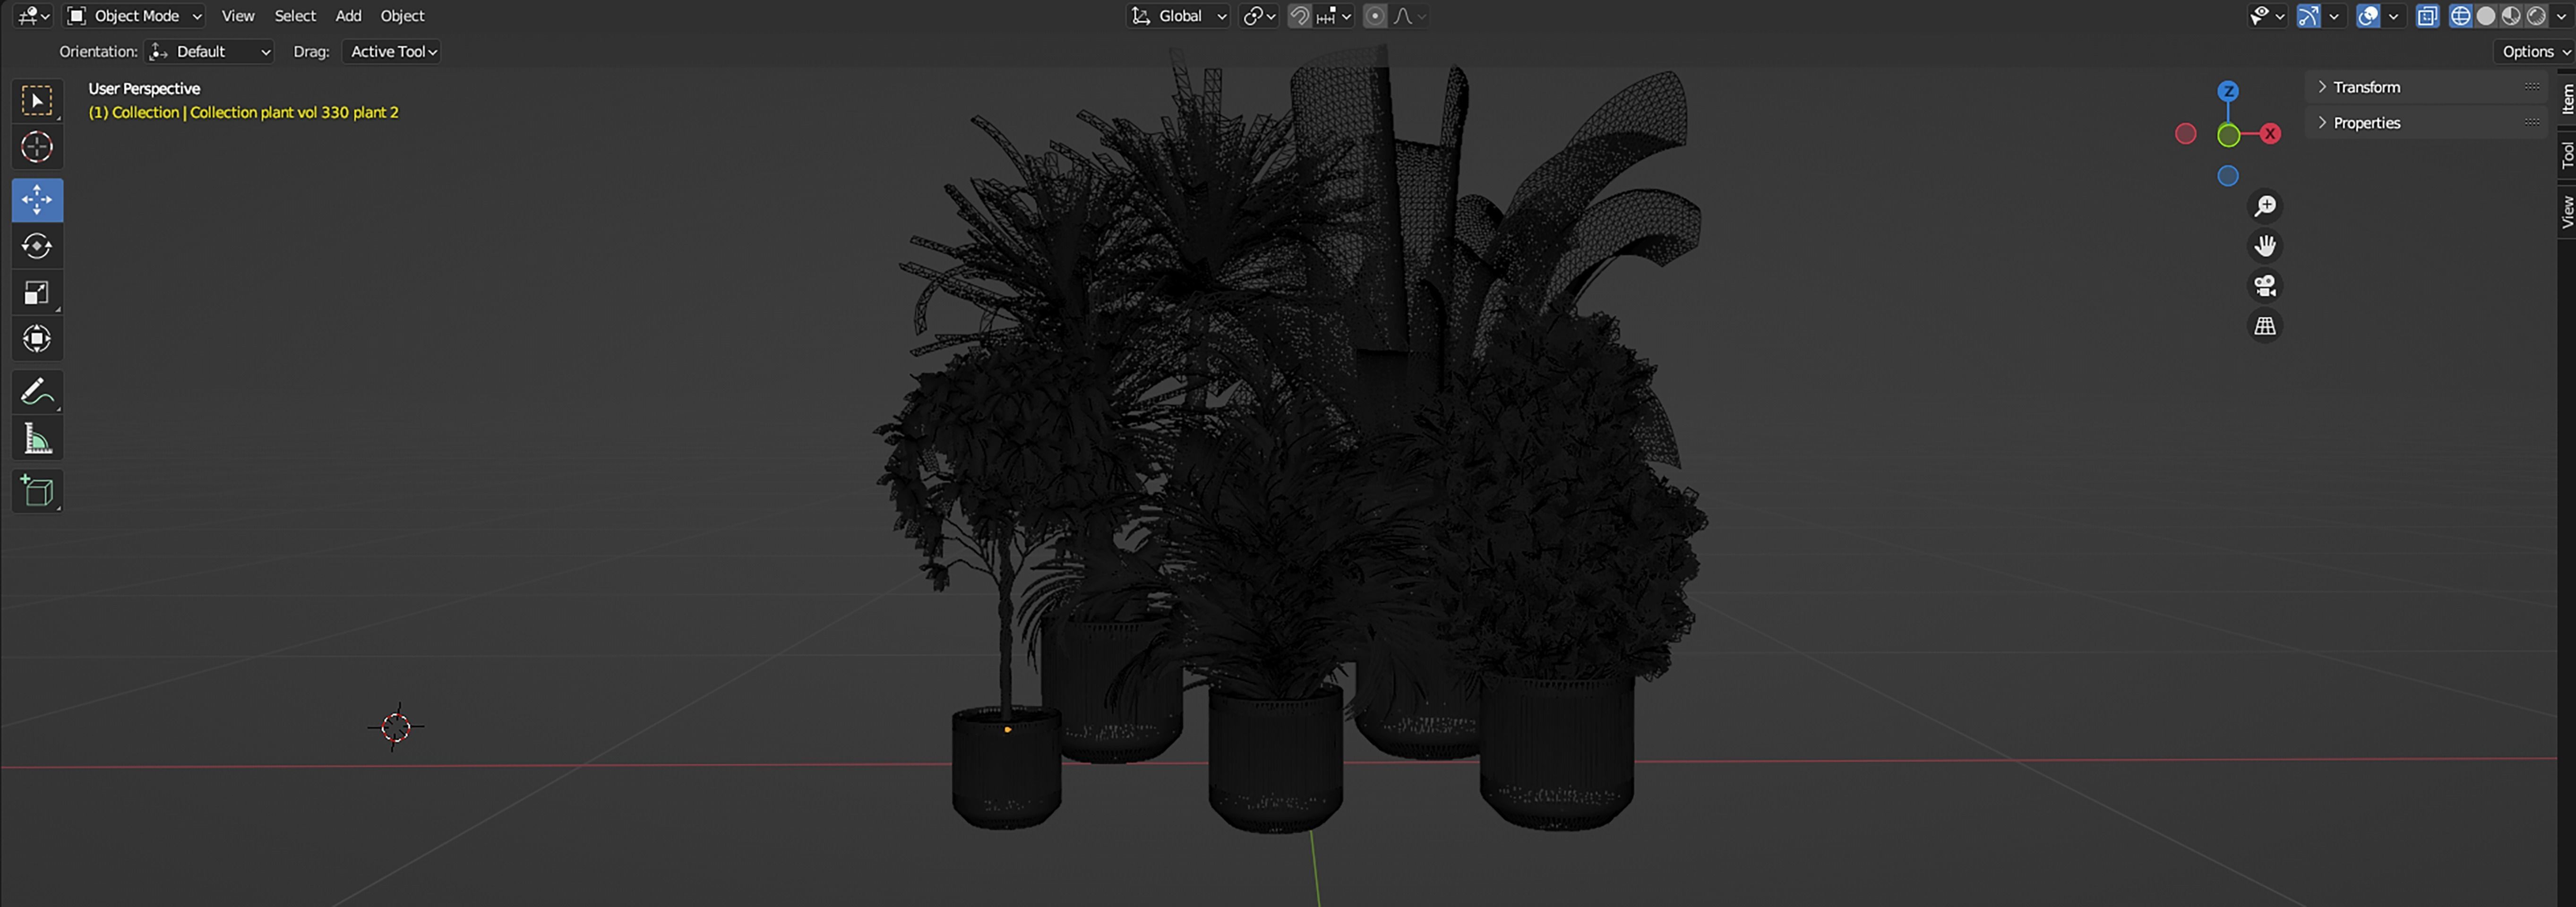Activate the combined Transform tool
This screenshot has width=2576, height=907.
pyautogui.click(x=37, y=339)
